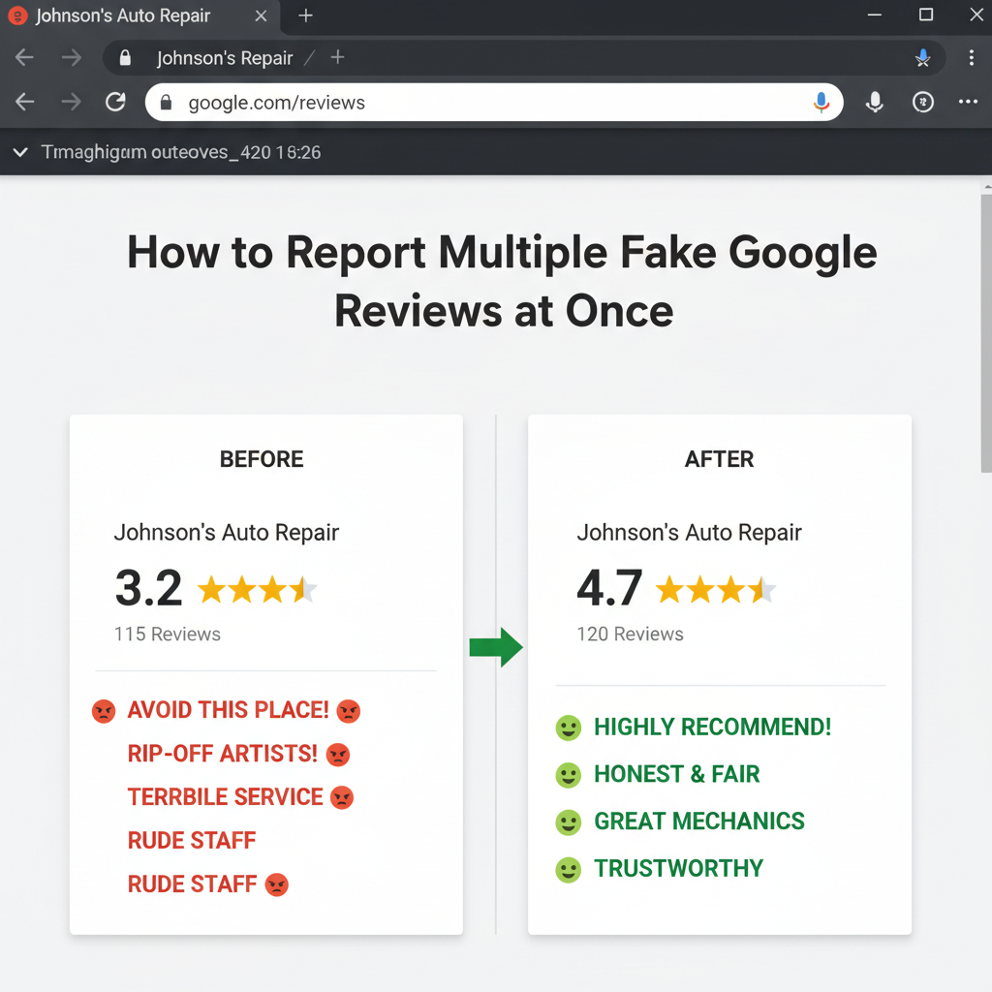The width and height of the screenshot is (992, 992).
Task: Click the AFTER card title
Action: (x=720, y=459)
